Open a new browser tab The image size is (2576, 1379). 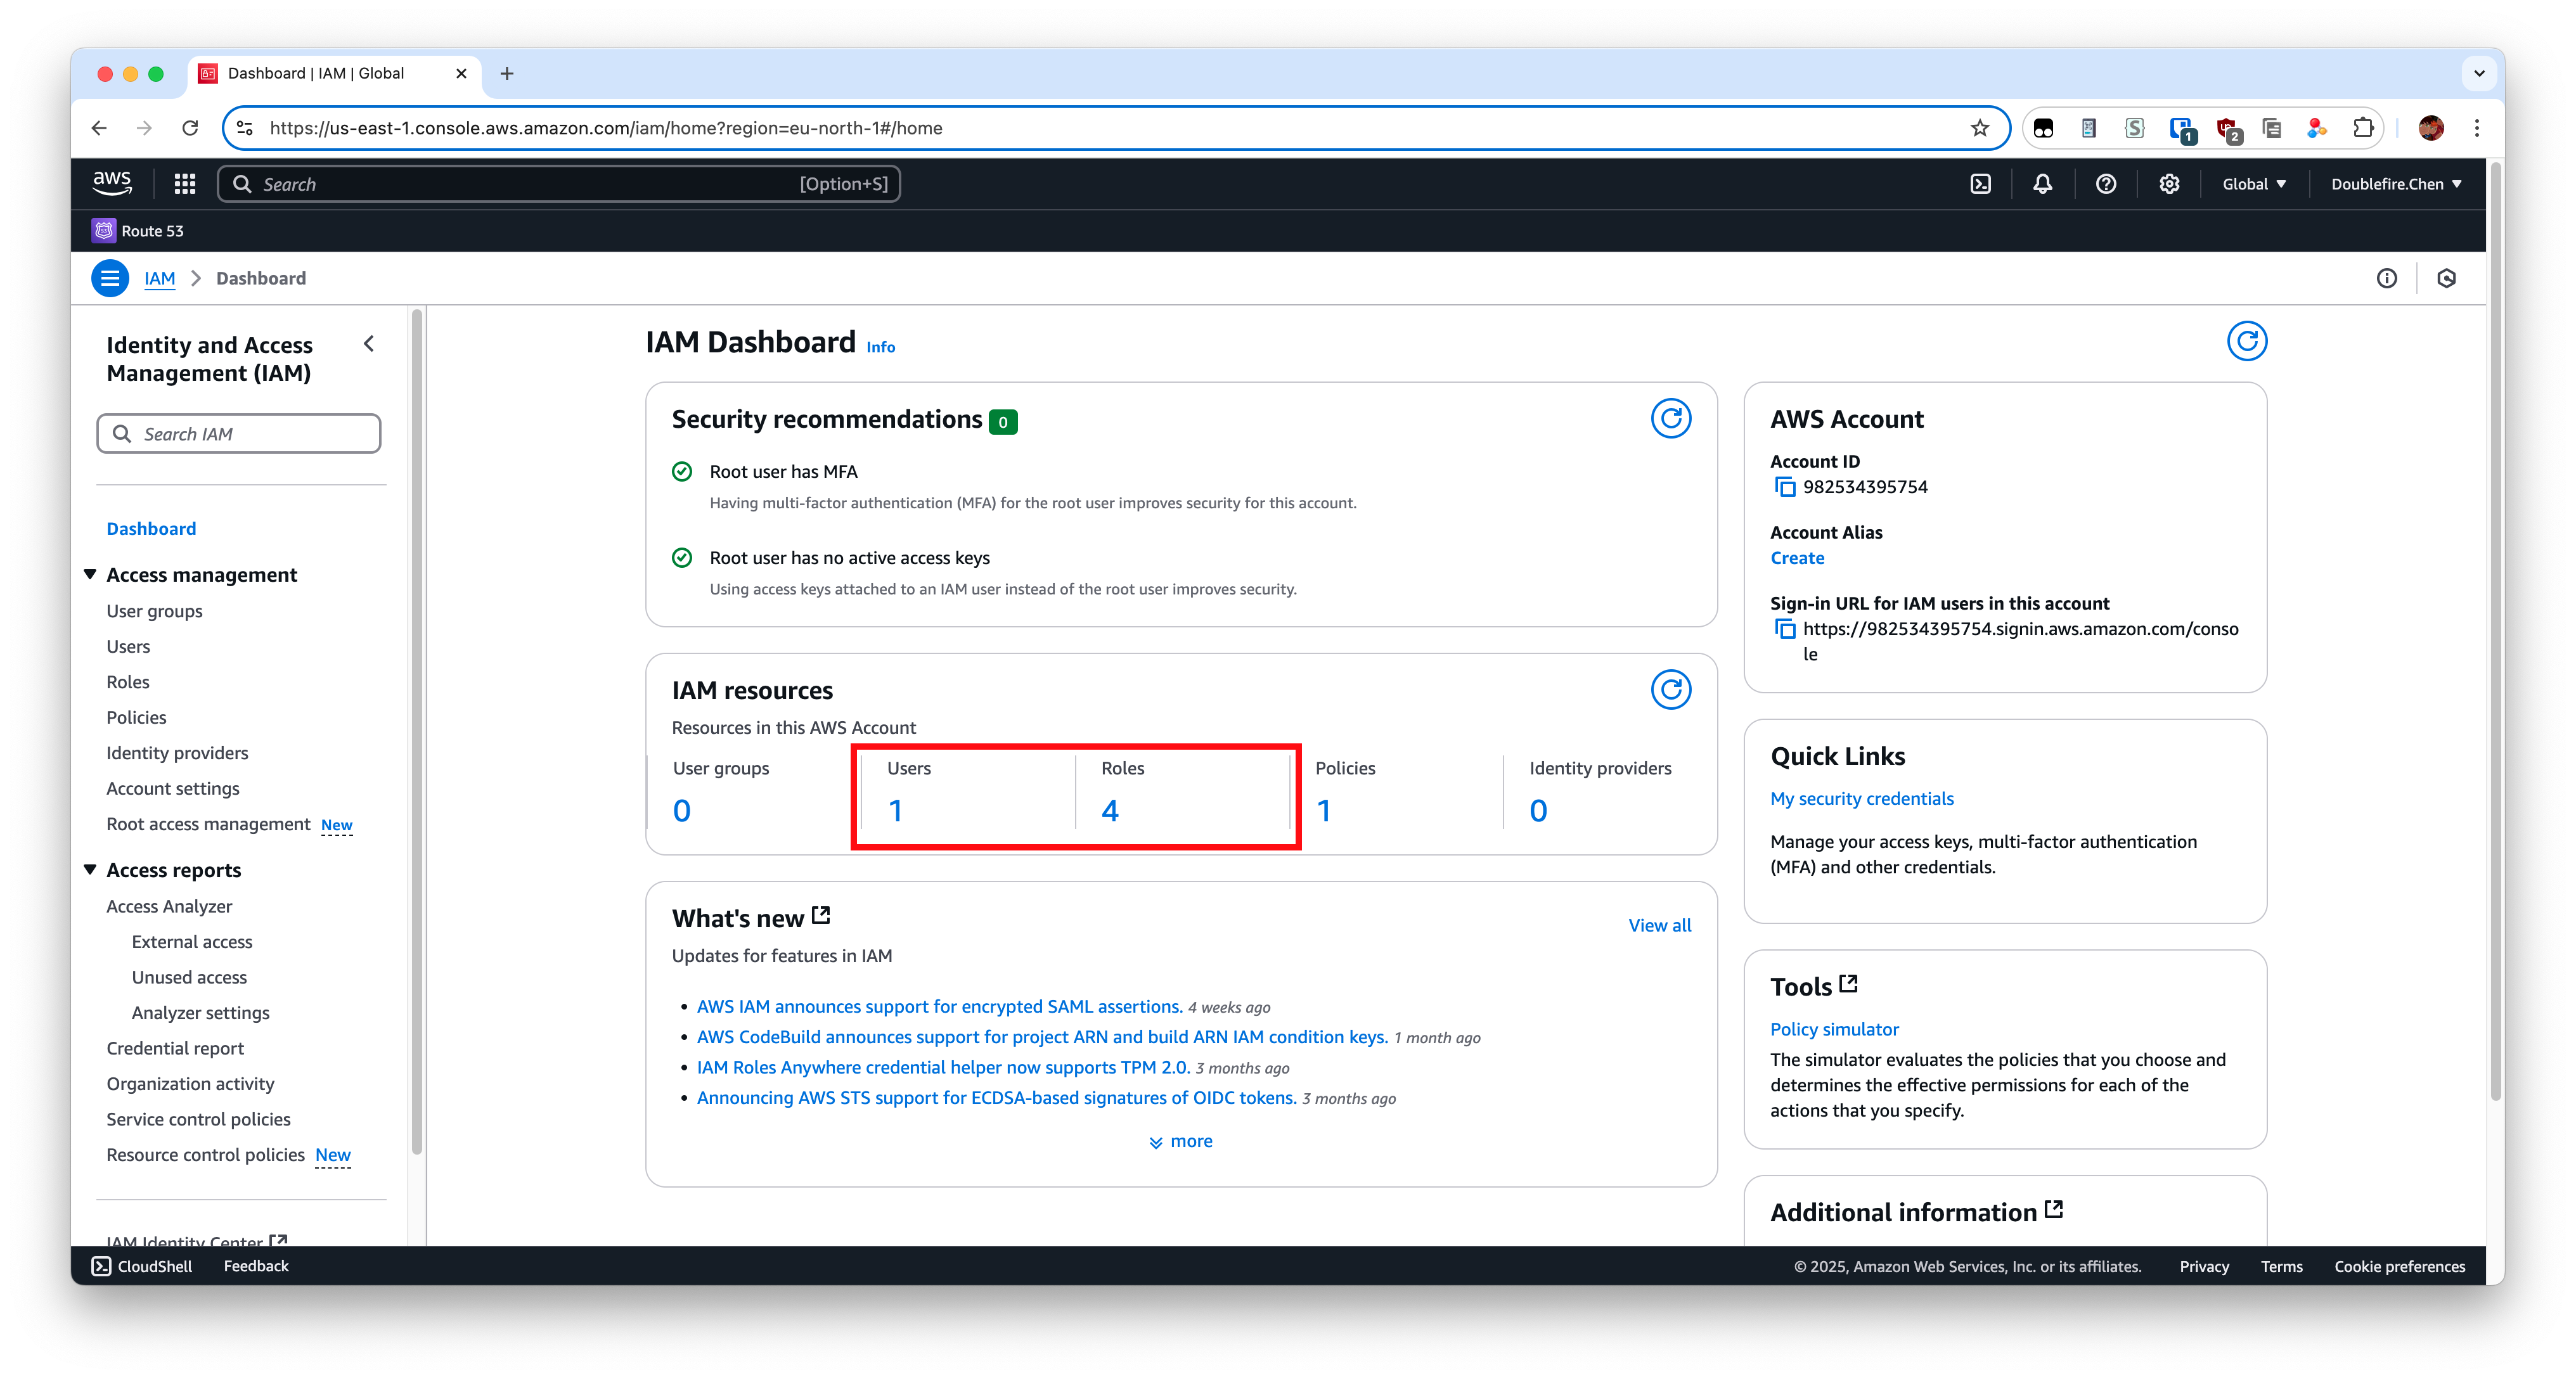pyautogui.click(x=507, y=73)
